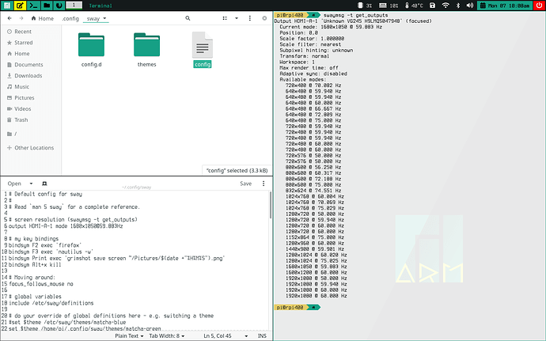Change the Plain Text syntax dropdown
This screenshot has height=341, width=546.
[129, 336]
